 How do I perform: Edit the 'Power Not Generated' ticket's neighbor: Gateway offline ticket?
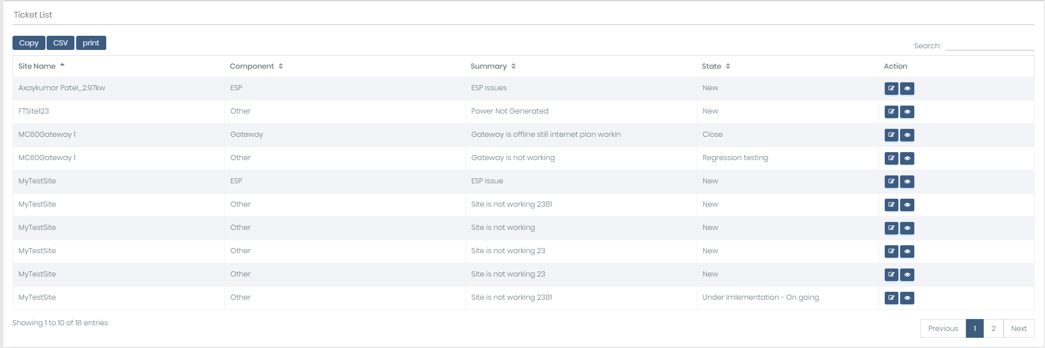891,135
